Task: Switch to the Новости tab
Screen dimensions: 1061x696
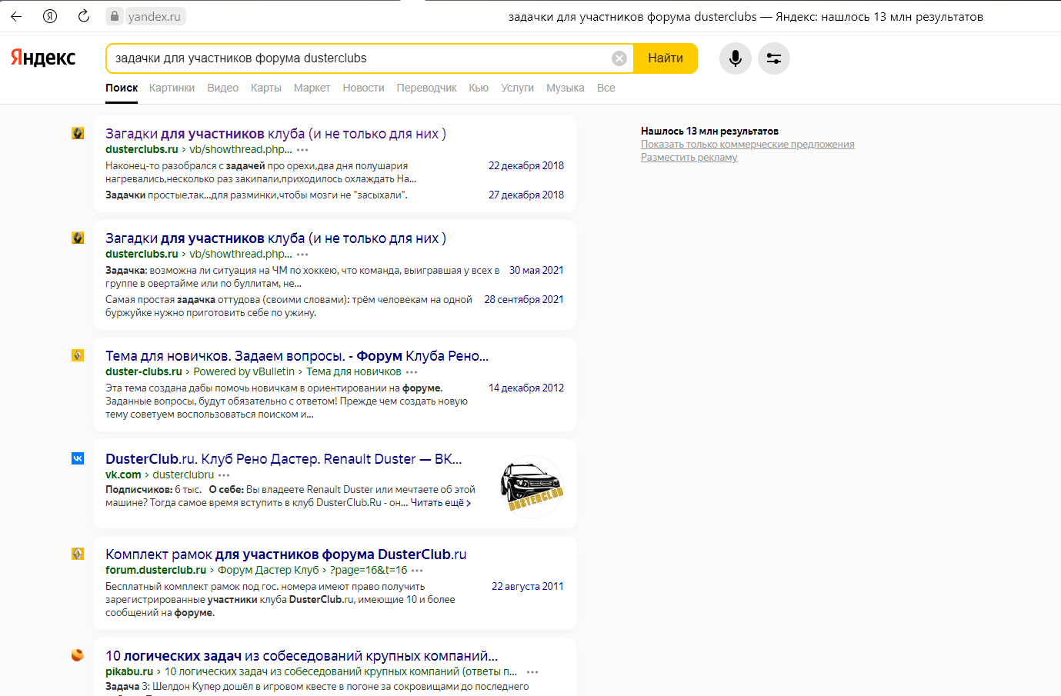Action: click(363, 88)
